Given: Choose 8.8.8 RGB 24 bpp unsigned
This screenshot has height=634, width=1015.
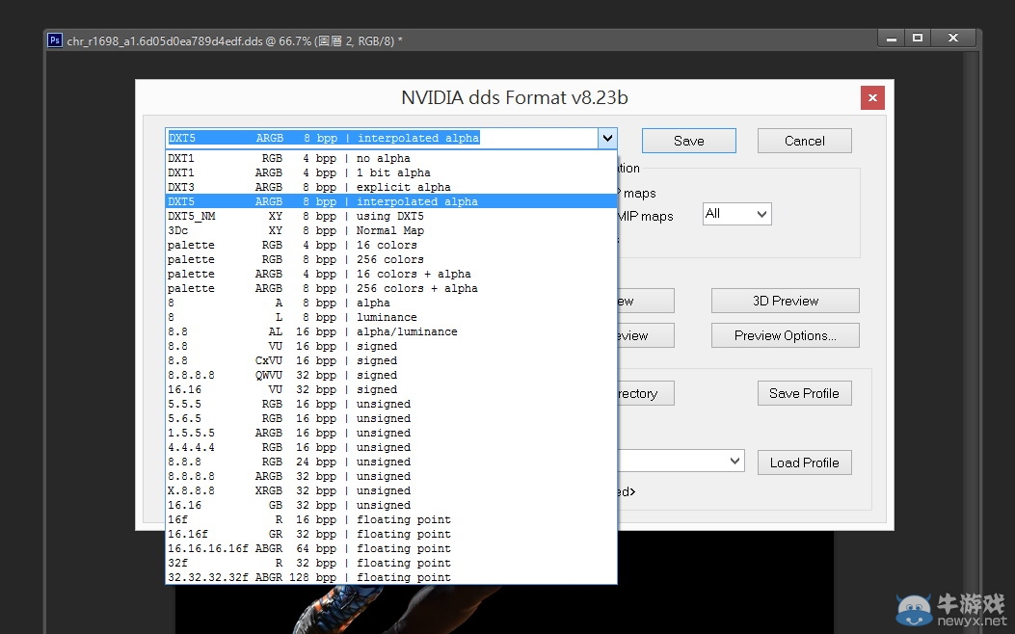Looking at the screenshot, I should tap(391, 462).
